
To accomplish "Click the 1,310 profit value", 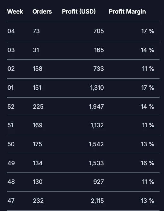I will click(x=97, y=88).
